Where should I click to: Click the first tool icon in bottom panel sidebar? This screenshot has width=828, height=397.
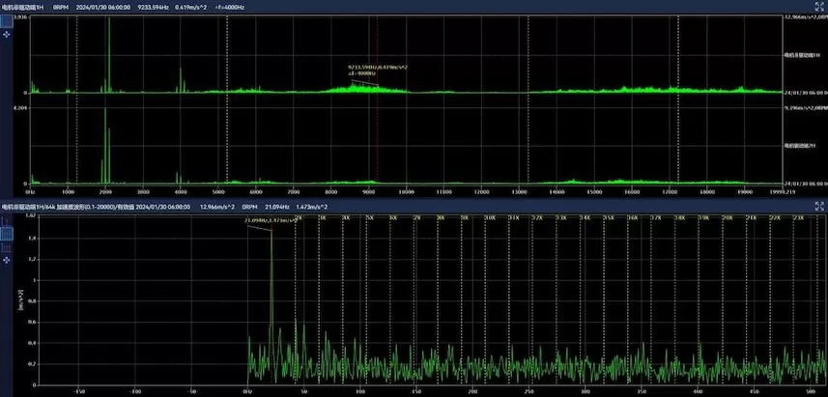(x=7, y=219)
